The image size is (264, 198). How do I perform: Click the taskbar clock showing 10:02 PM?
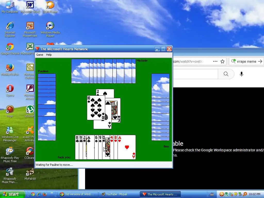(254, 194)
